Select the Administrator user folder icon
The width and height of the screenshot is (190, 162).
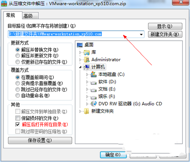[87, 60]
